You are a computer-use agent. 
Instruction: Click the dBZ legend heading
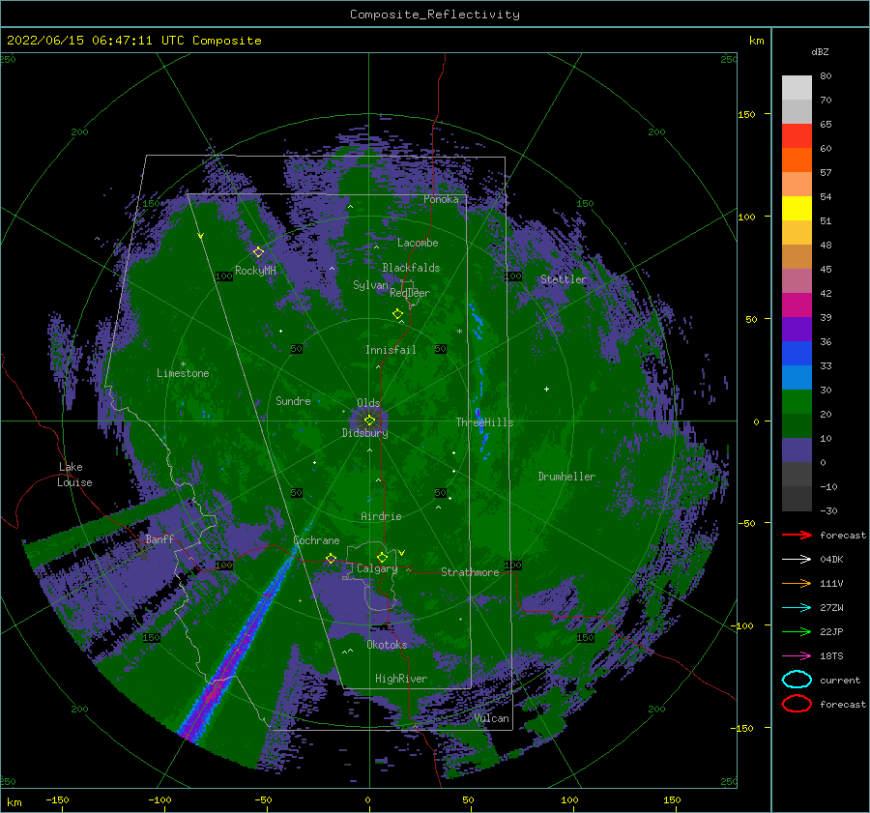(820, 51)
